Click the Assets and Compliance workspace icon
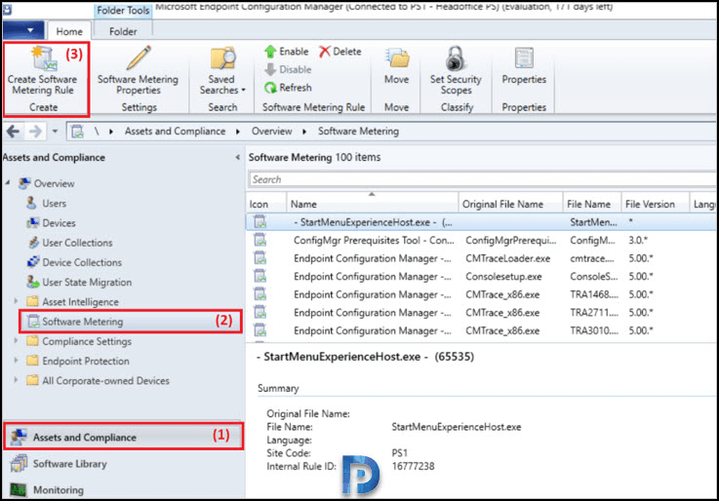The height and width of the screenshot is (501, 719). click(x=19, y=438)
